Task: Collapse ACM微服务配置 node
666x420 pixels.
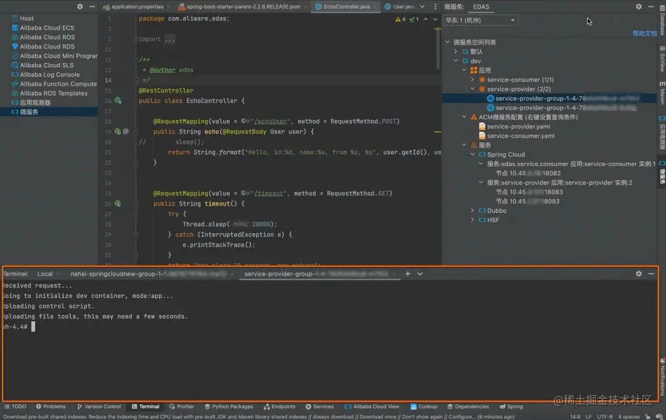Action: pyautogui.click(x=464, y=117)
